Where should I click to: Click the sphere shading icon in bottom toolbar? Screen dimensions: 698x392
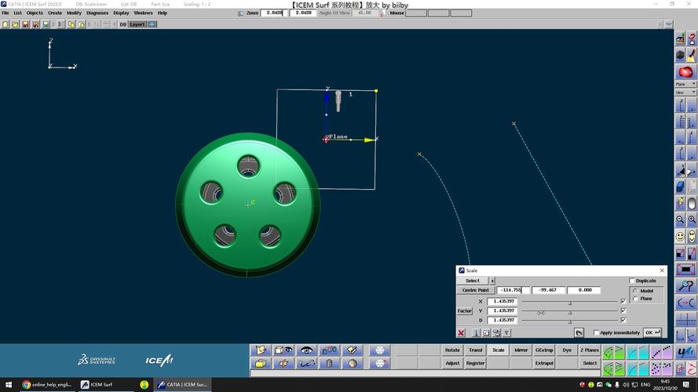[x=352, y=364]
